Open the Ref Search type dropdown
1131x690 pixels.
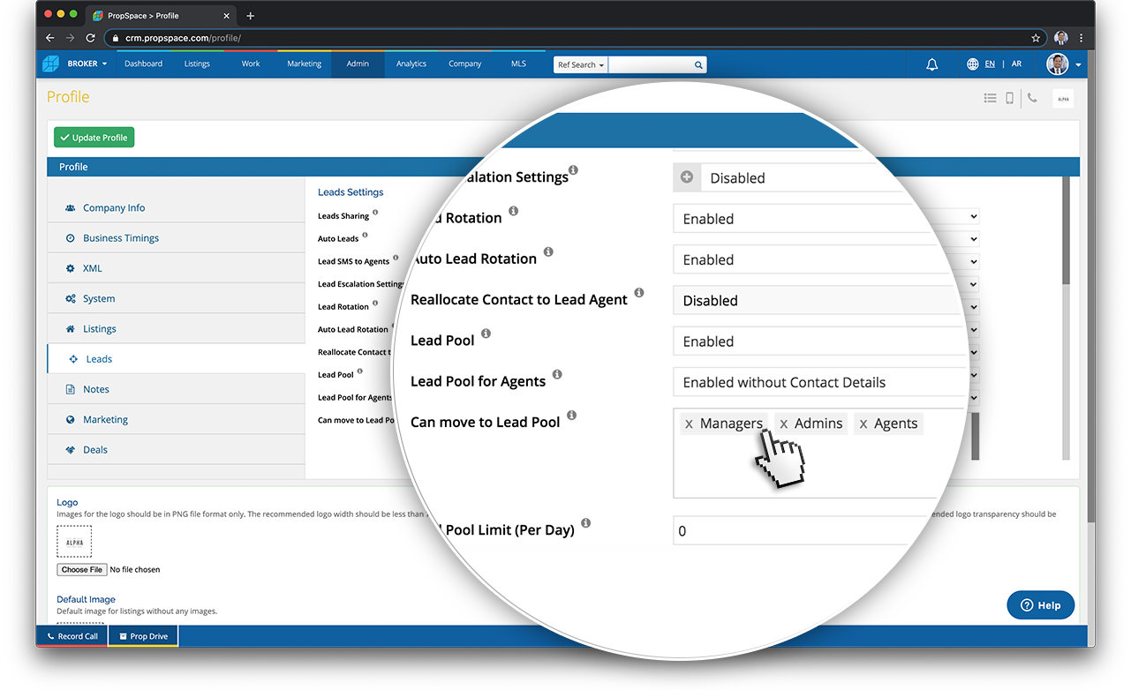581,64
